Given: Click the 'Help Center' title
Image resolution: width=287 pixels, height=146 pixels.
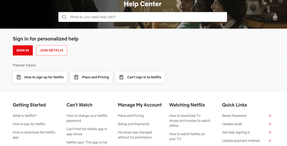Looking at the screenshot, I should (143, 4).
